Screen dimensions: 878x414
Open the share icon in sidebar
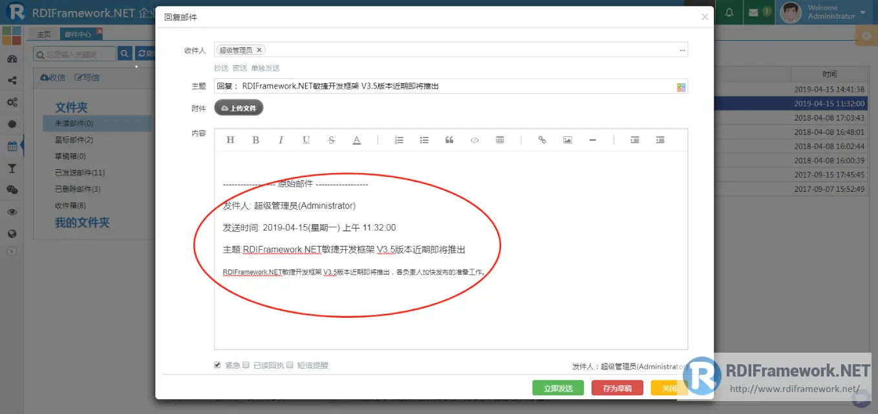click(12, 81)
